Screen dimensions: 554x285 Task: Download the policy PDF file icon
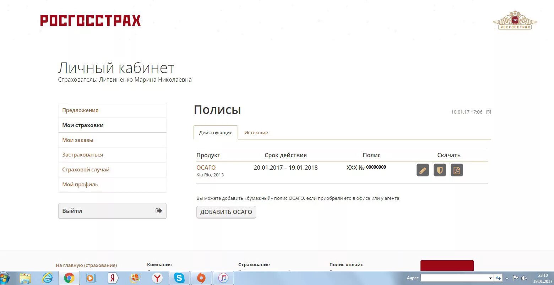pos(457,170)
